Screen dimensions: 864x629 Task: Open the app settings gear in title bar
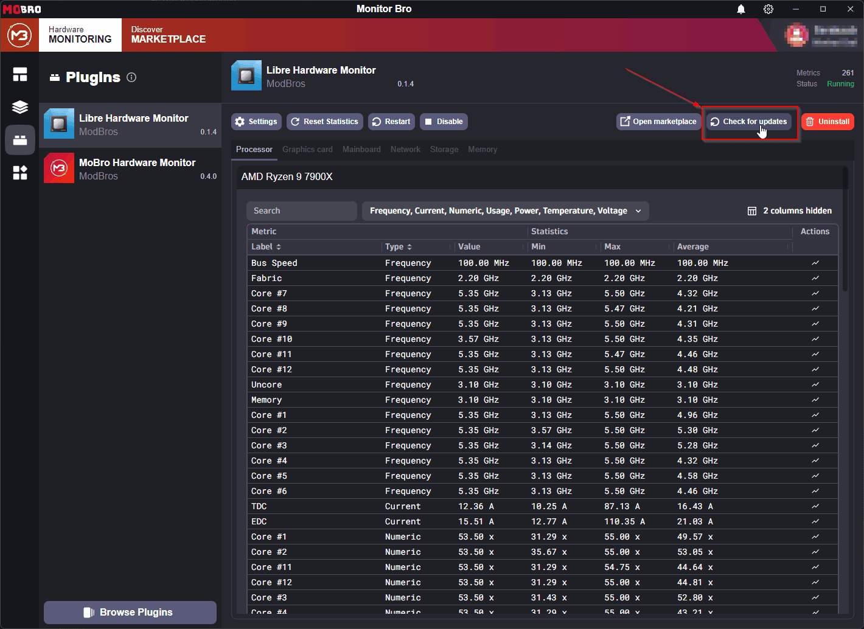(x=768, y=9)
